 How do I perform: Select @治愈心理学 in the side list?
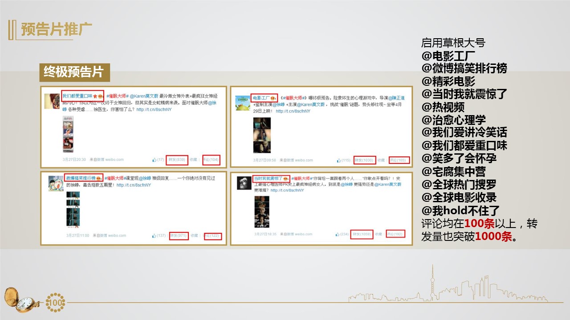tap(453, 120)
